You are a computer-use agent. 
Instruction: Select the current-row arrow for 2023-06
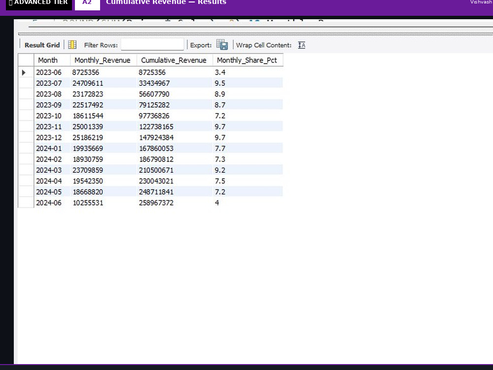pyautogui.click(x=24, y=73)
